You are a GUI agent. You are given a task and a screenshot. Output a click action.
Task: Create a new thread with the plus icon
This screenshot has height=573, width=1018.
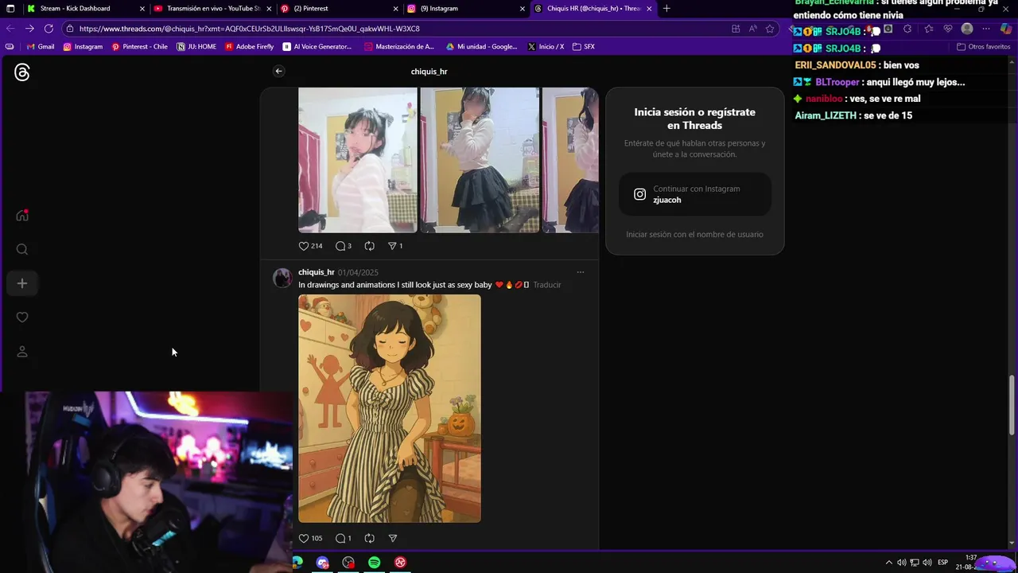(x=22, y=283)
